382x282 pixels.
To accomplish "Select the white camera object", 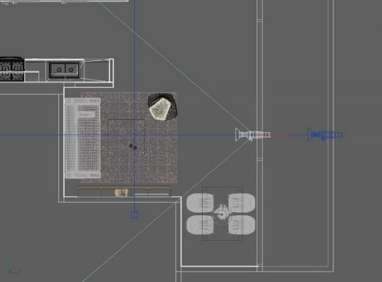I will tap(253, 134).
